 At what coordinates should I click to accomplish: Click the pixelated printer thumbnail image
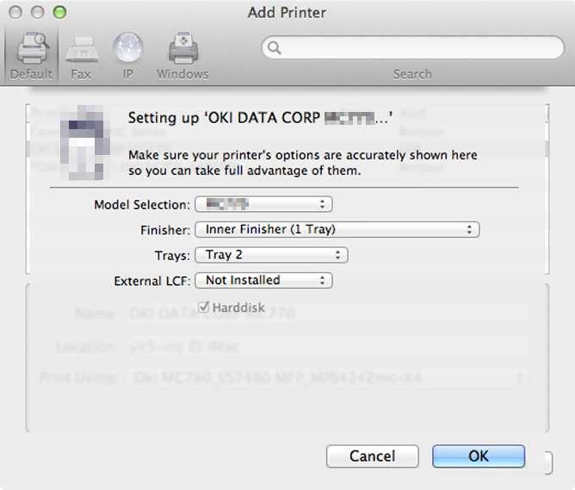(85, 143)
